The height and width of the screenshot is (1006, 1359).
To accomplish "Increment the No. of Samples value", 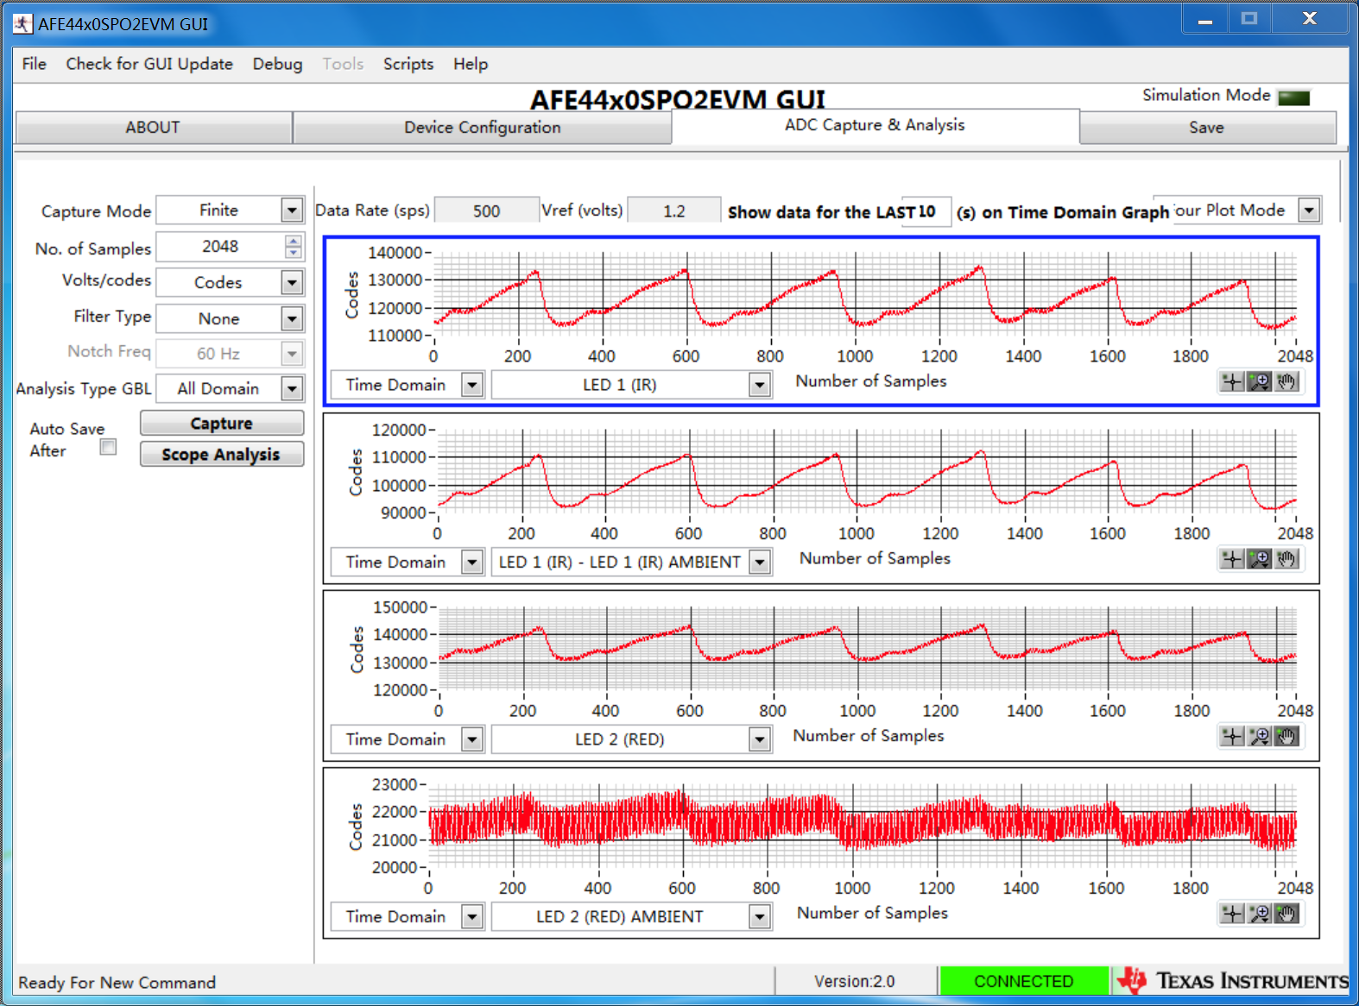I will click(294, 241).
